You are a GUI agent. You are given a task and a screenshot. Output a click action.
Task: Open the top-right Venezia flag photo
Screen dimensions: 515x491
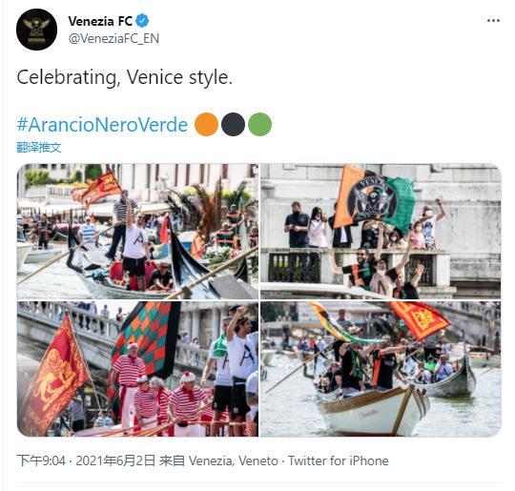(x=381, y=232)
